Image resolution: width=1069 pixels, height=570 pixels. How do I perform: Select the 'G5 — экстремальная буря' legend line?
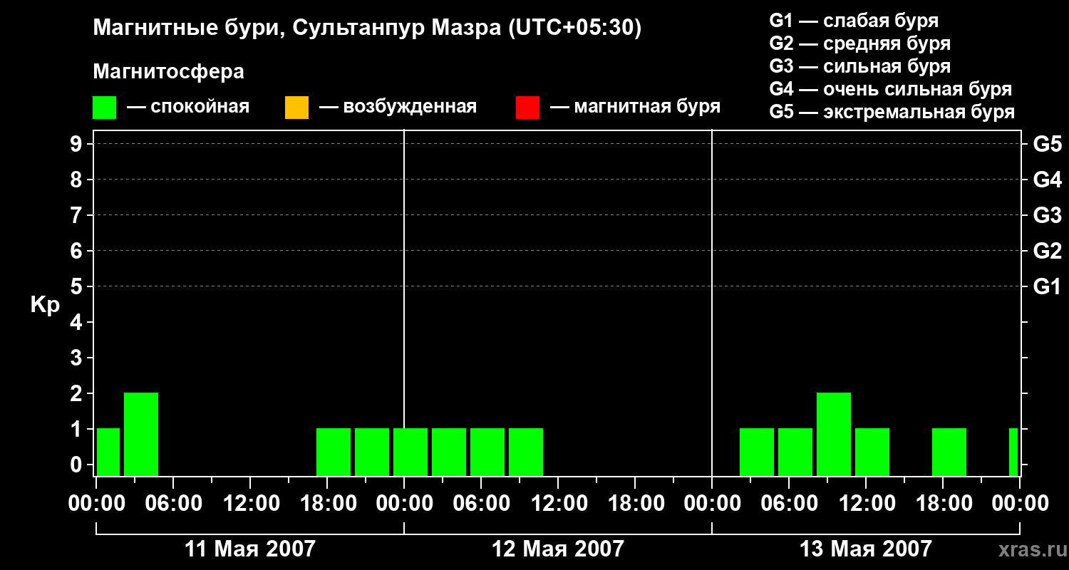(x=892, y=112)
